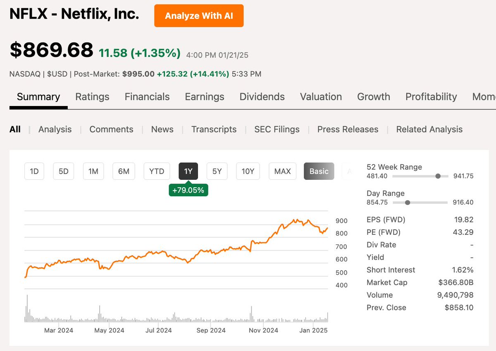View SEC Filings for NFLX
Screen dimensions: 496x351
coord(277,129)
